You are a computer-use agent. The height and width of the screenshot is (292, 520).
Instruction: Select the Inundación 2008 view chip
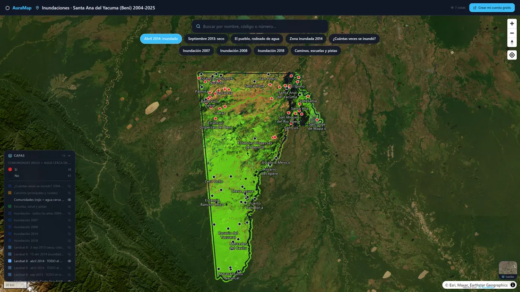[234, 50]
